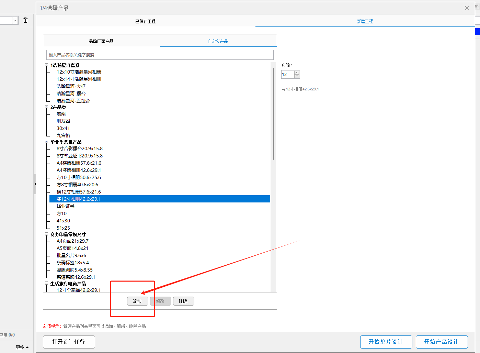Image resolution: width=480 pixels, height=353 pixels.
Task: Collapse the 2产品类 group
Action: [x=46, y=107]
